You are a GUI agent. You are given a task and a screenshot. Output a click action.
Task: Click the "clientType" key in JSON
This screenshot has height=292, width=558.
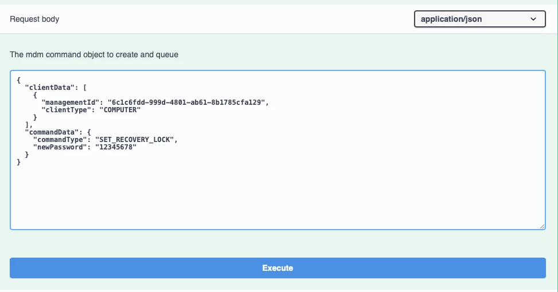(66, 110)
